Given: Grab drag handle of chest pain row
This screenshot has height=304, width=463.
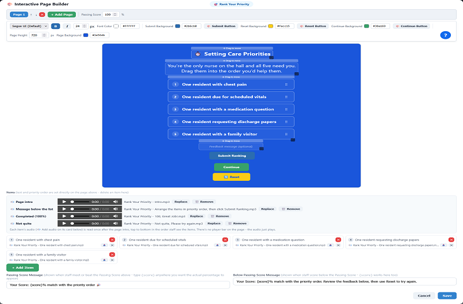Looking at the screenshot, I should (x=286, y=84).
